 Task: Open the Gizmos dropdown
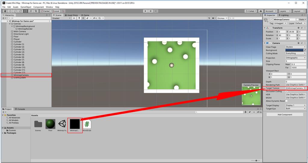(222, 18)
